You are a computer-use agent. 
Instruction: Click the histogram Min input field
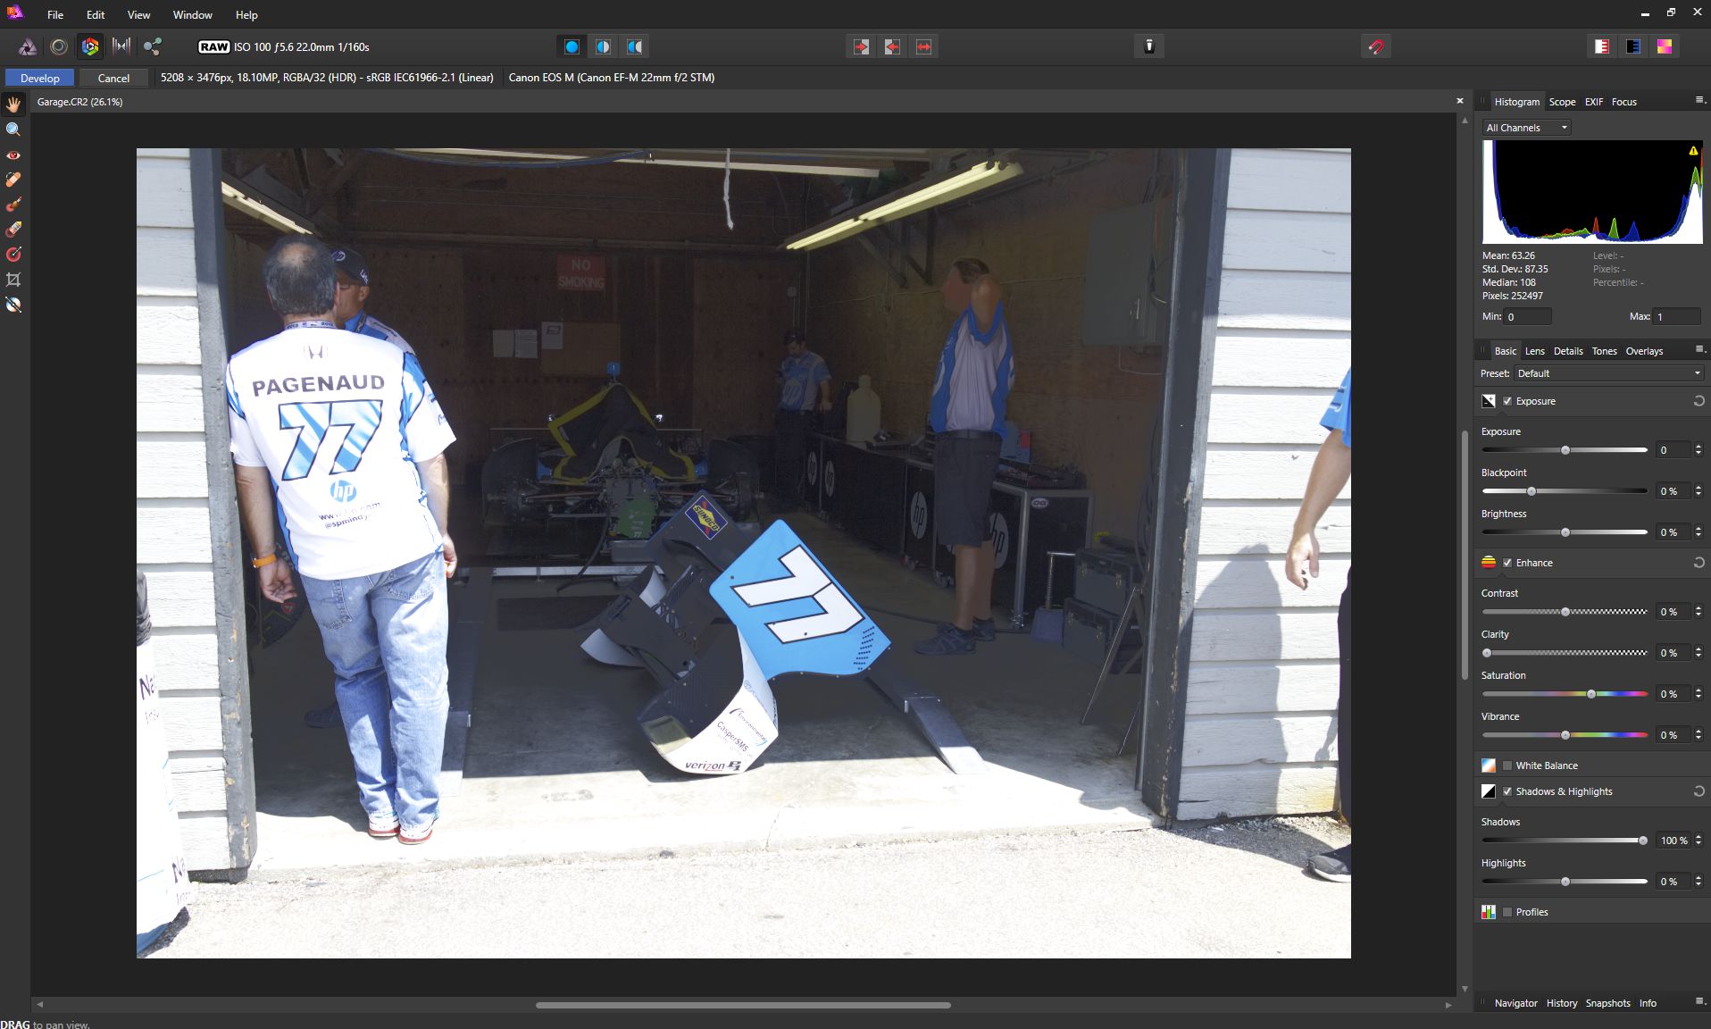point(1527,316)
